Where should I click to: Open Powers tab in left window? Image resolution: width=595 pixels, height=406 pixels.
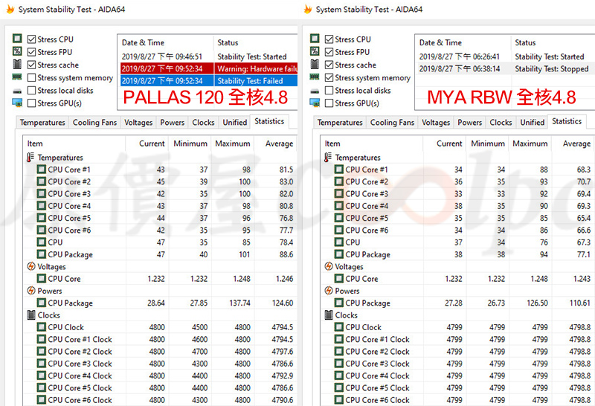point(173,123)
